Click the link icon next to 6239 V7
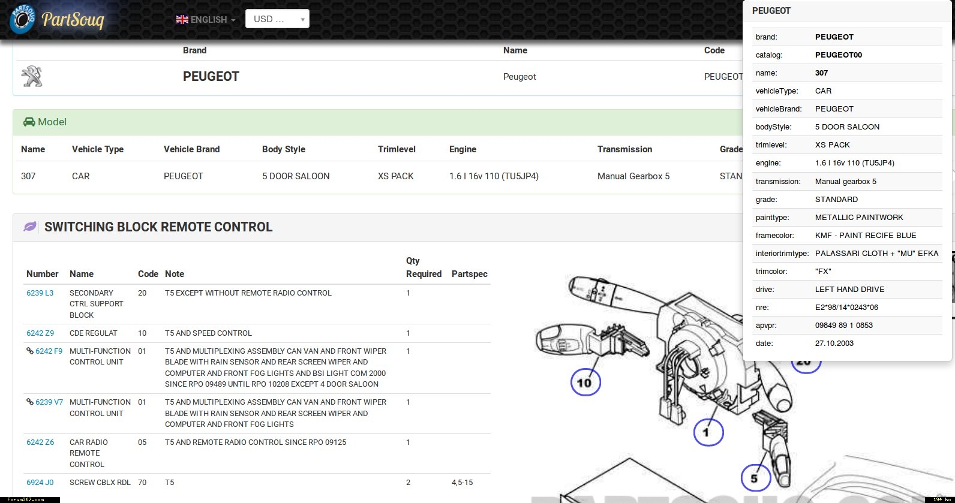This screenshot has width=955, height=503. (29, 402)
